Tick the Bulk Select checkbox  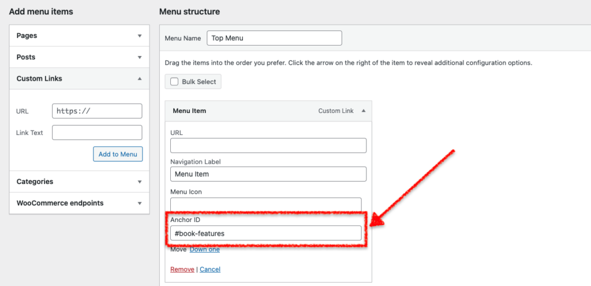click(174, 82)
